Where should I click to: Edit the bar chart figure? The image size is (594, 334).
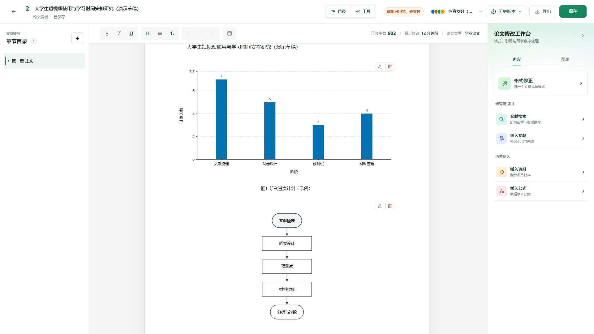(380, 66)
